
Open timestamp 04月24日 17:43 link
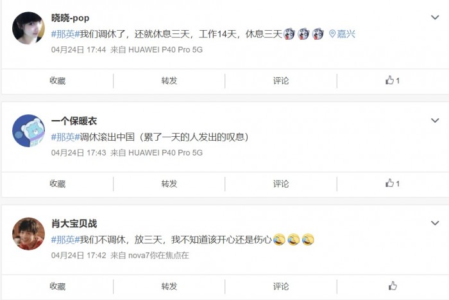click(79, 153)
